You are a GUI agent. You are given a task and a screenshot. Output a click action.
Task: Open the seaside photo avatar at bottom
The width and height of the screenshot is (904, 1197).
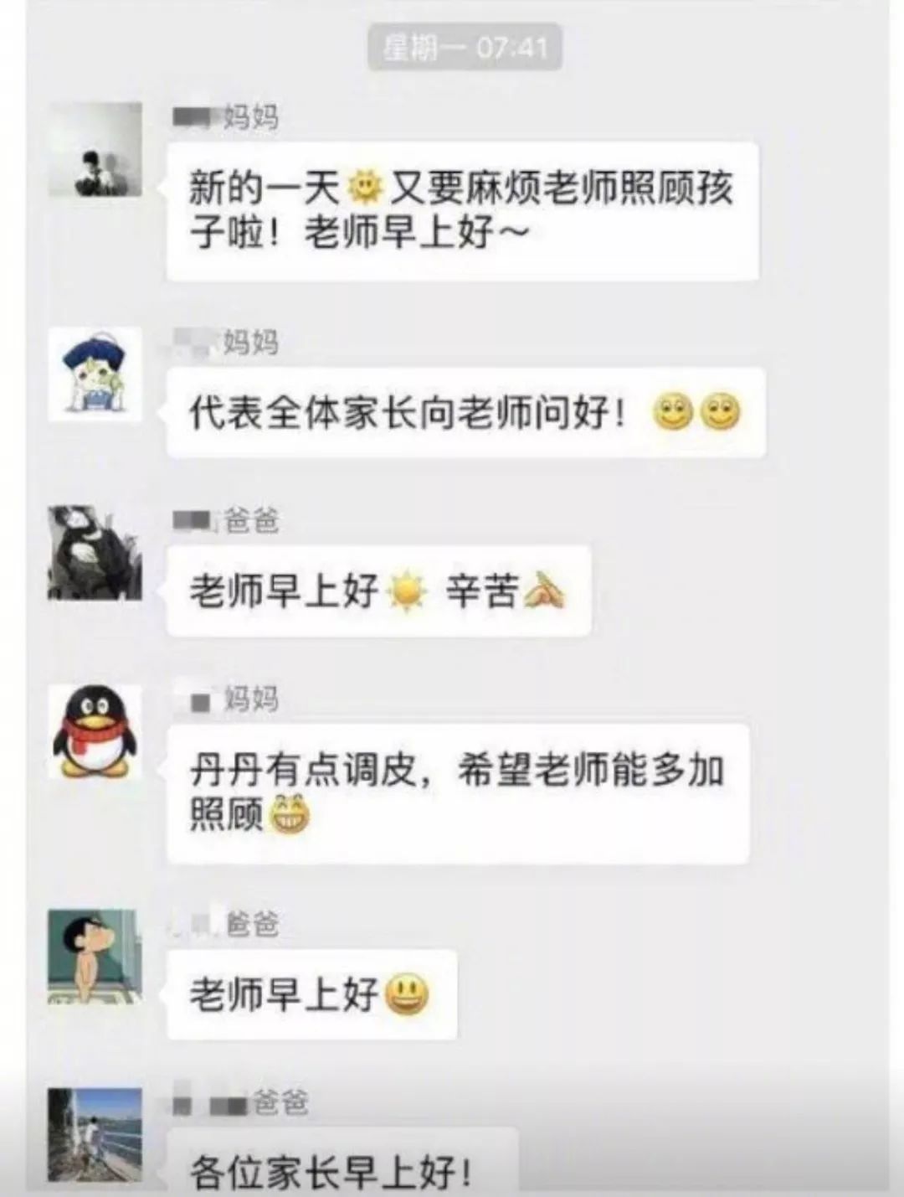[x=95, y=1135]
